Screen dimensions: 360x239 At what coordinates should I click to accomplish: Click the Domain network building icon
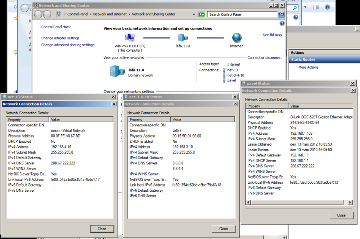(118, 72)
